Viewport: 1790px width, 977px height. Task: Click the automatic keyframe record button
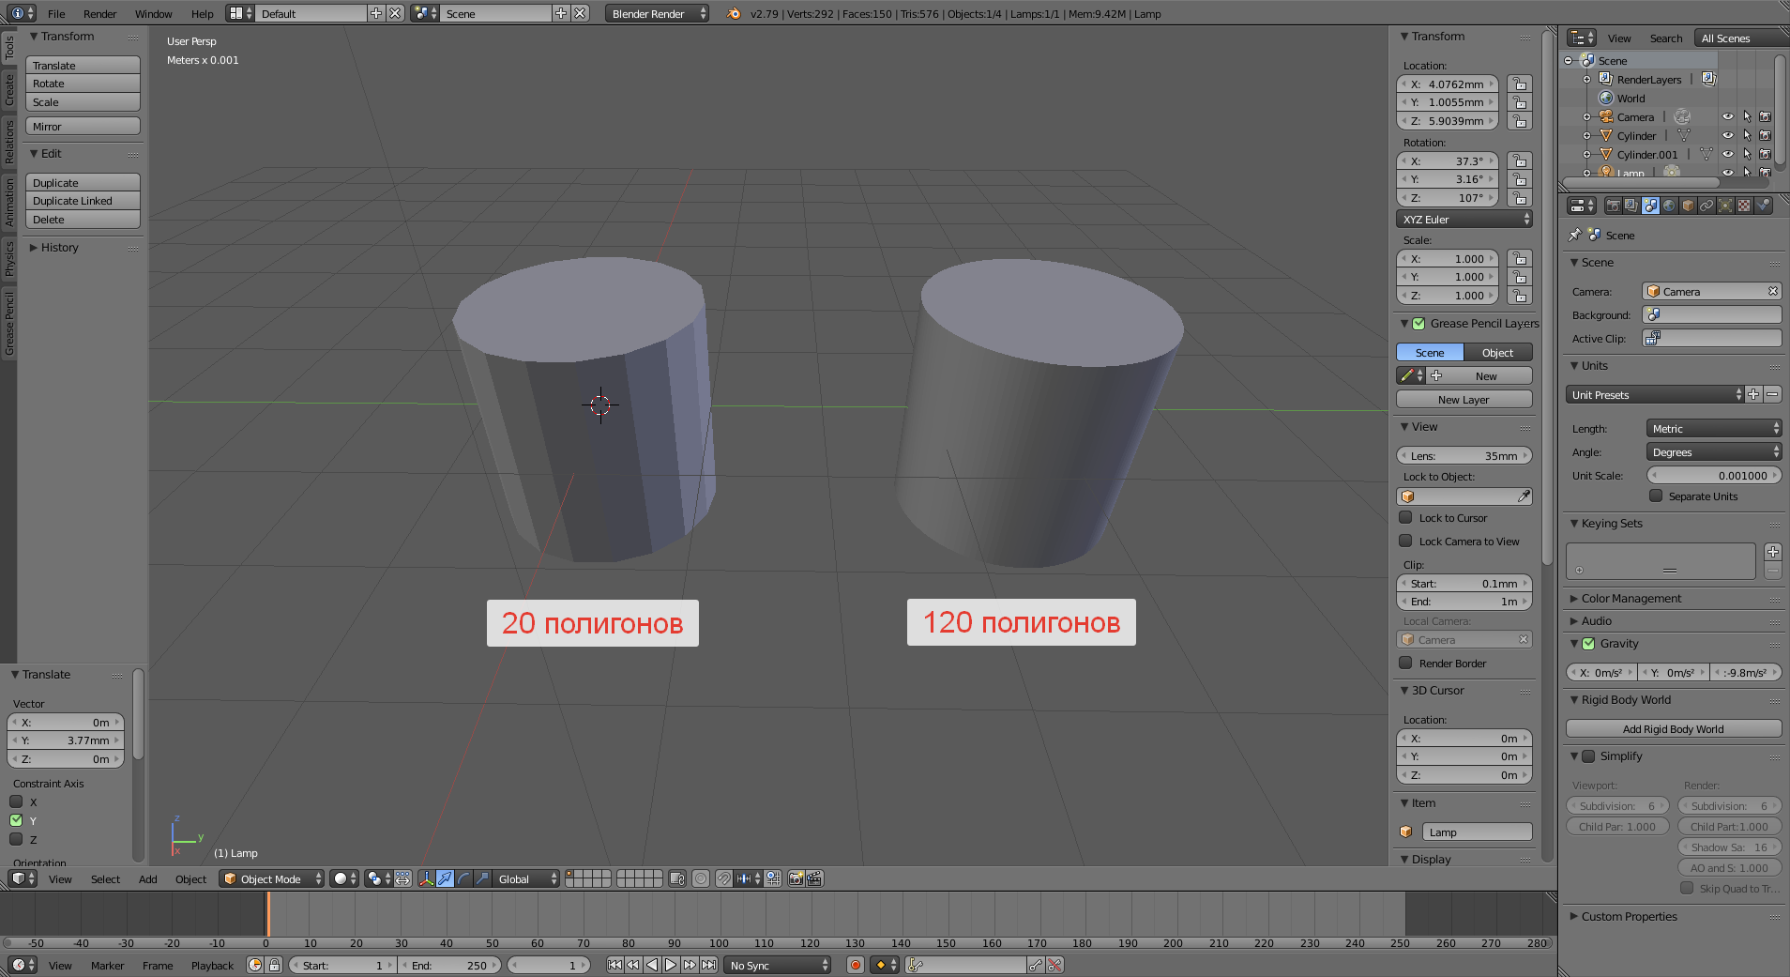[855, 965]
